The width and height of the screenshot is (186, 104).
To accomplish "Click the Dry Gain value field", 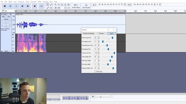I will pos(96,64).
